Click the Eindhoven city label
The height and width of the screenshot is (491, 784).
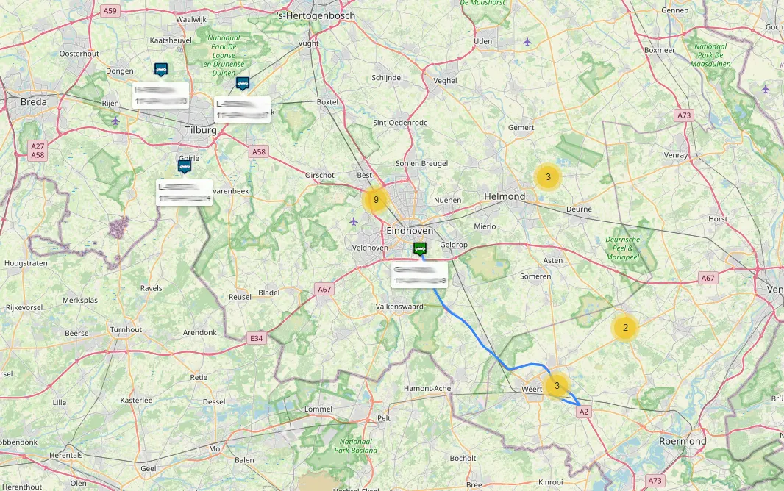(410, 230)
